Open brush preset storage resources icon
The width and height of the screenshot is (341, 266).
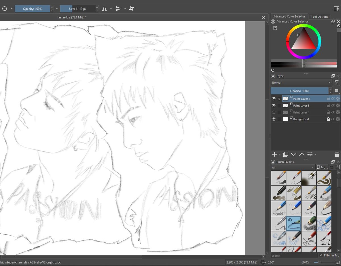pos(338,167)
